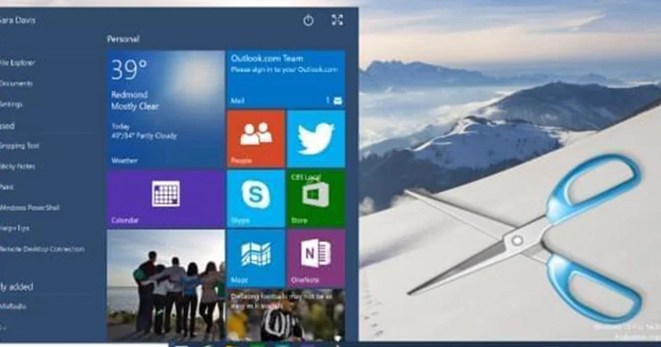The height and width of the screenshot is (347, 661).
Task: Launch Sticky Notes from the list
Action: (x=17, y=166)
